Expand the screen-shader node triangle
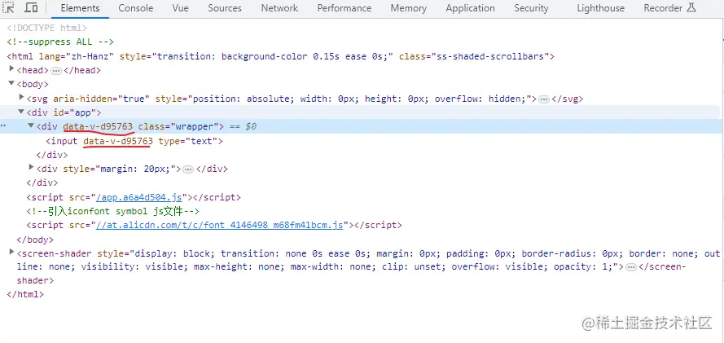 pyautogui.click(x=11, y=252)
